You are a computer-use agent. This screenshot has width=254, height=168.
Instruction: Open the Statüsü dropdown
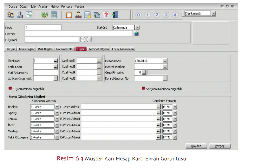137,27
